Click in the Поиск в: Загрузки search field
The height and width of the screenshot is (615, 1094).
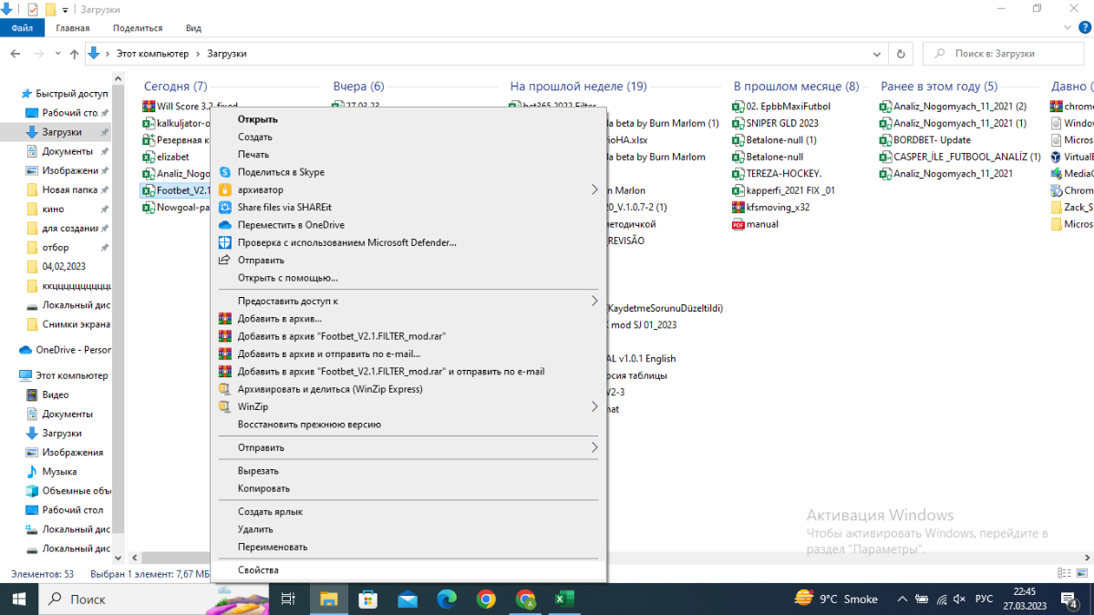[x=1003, y=54]
